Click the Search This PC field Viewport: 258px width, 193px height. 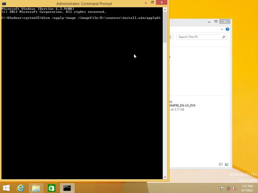[x=202, y=37]
